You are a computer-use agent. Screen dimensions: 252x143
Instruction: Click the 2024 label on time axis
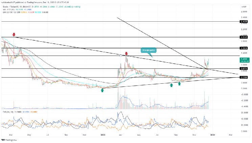point(213,135)
